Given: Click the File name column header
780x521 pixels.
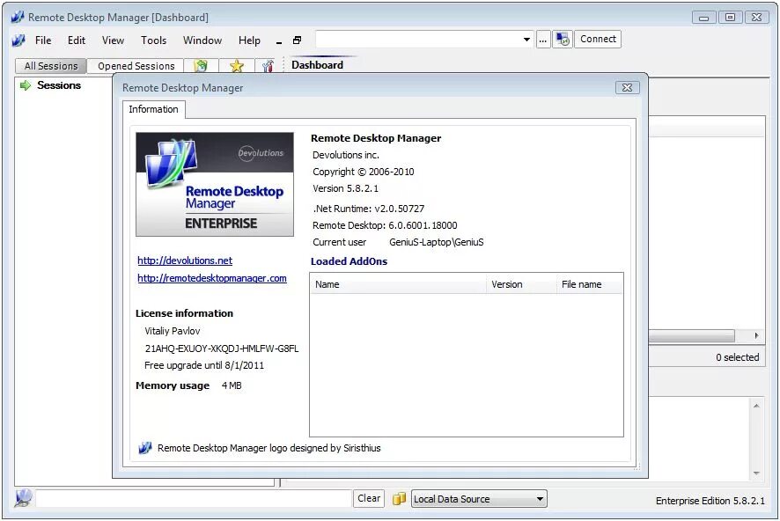Looking at the screenshot, I should 590,284.
